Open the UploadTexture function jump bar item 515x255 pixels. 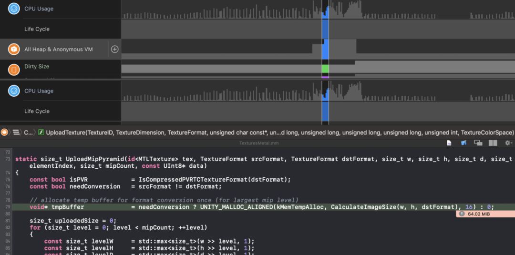point(280,133)
